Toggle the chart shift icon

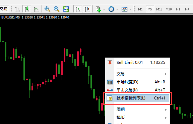pos(87,9)
